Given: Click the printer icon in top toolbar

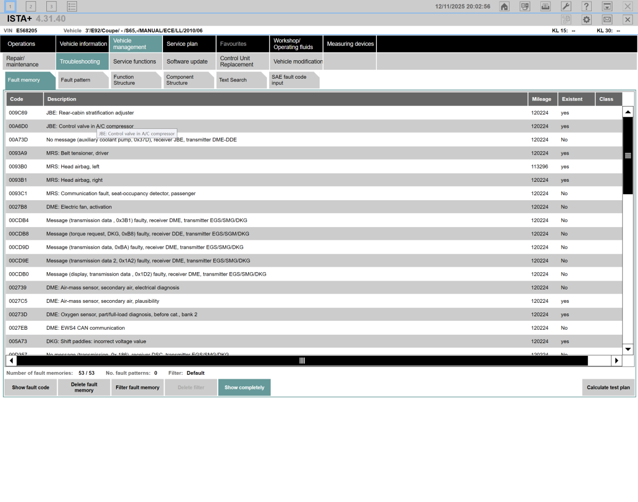Looking at the screenshot, I should click(545, 7).
